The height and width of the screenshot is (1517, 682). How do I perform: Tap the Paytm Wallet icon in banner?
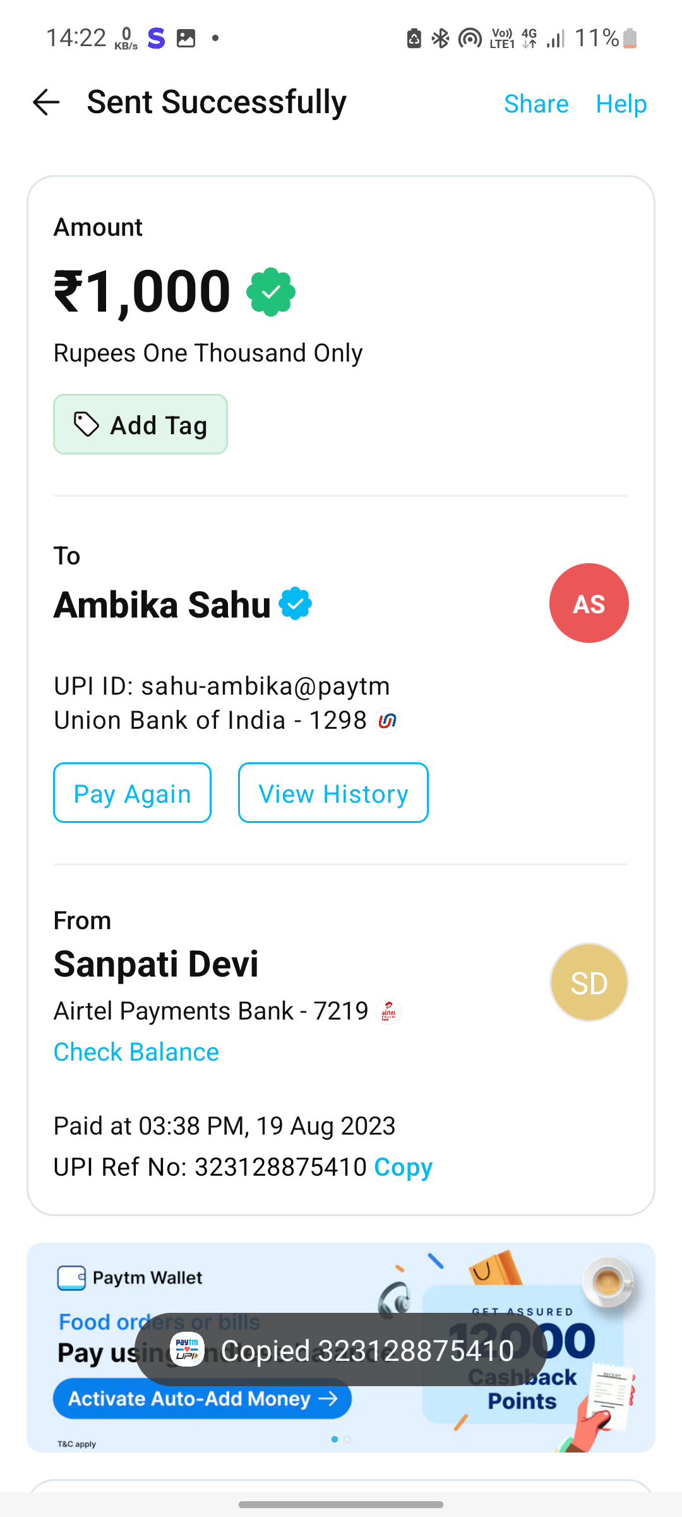(x=71, y=1277)
